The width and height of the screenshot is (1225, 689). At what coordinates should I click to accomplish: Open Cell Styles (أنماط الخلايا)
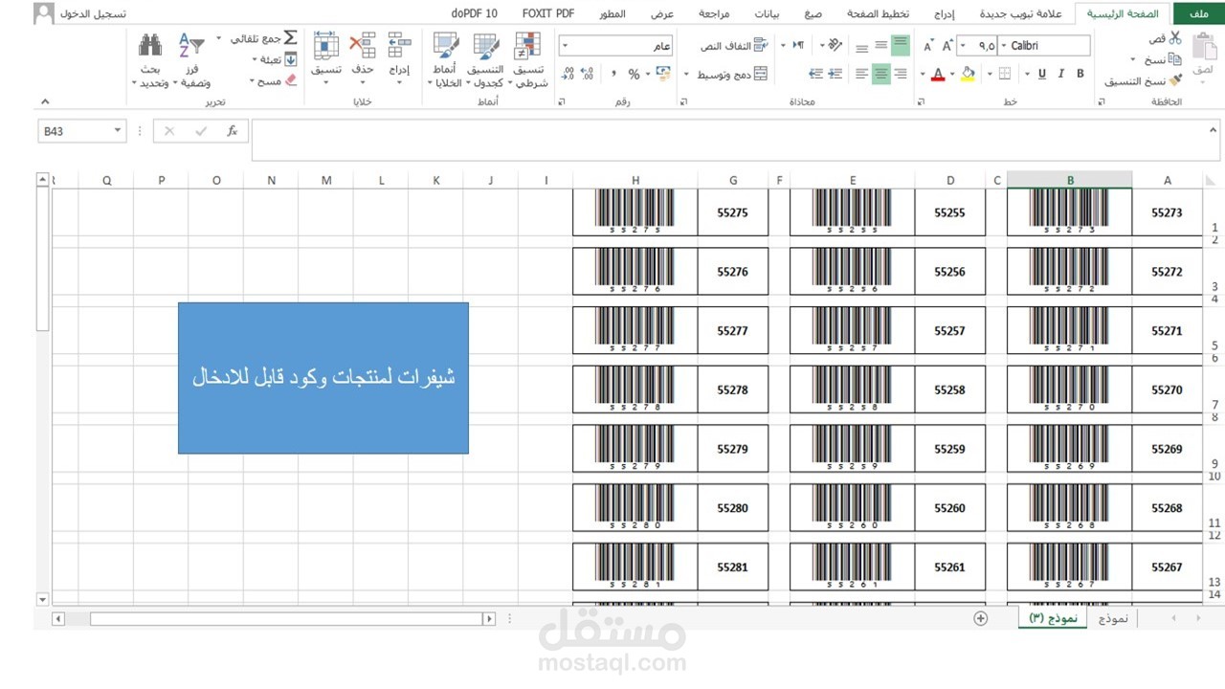445,60
